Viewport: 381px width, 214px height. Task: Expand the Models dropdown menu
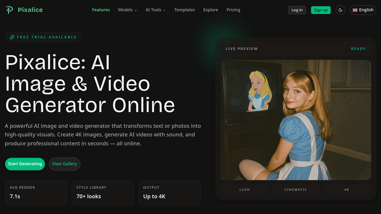point(127,10)
